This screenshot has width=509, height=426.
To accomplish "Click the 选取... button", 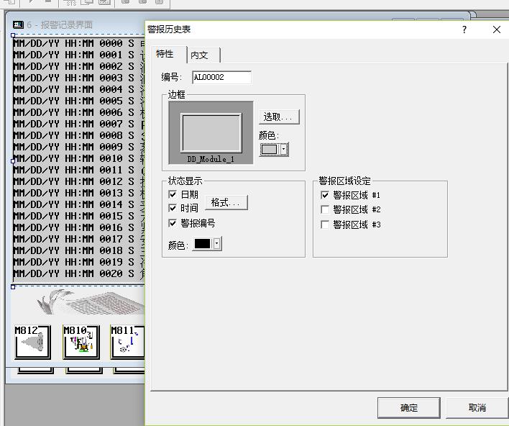I will coord(278,117).
